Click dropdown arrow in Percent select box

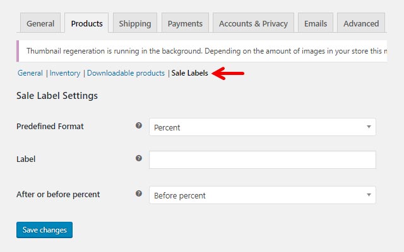[369, 127]
